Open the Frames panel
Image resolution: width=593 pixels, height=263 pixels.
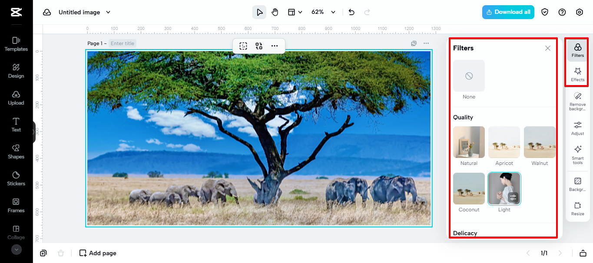[x=16, y=205]
